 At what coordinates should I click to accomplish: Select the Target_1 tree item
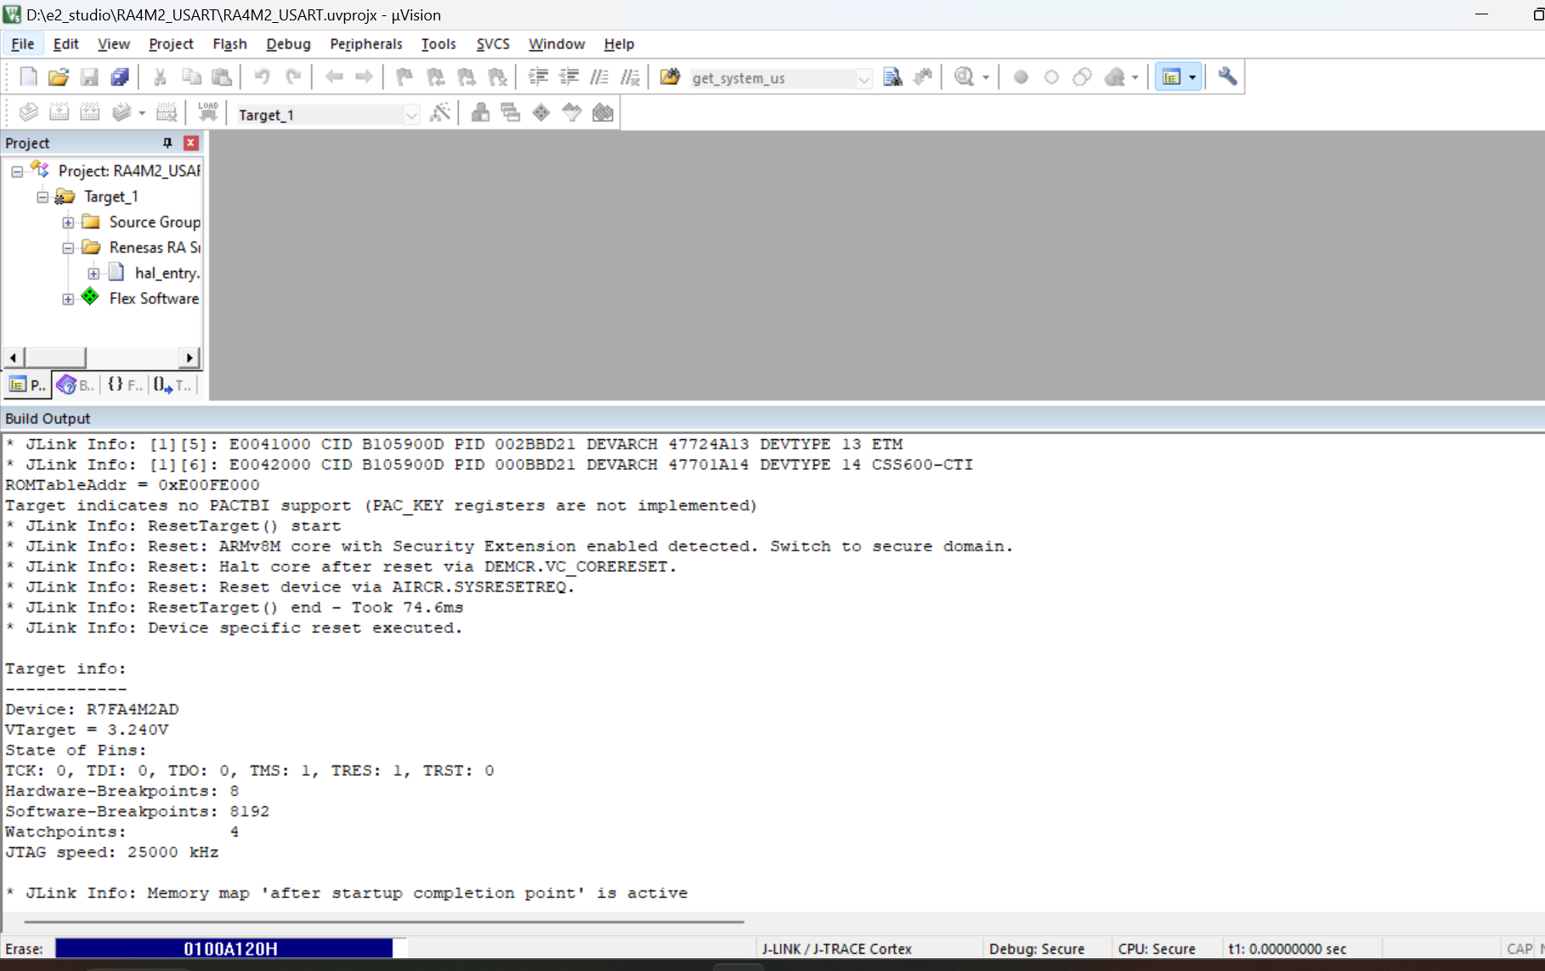[110, 197]
